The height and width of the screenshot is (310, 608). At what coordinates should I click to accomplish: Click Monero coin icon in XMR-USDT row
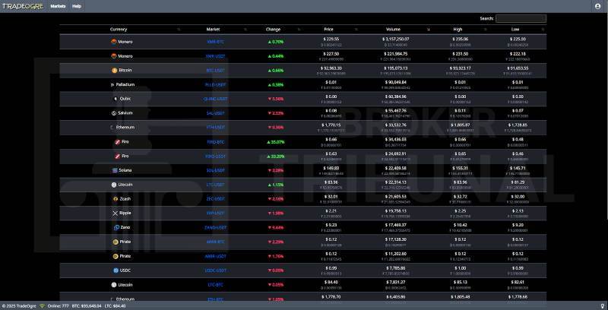click(x=114, y=55)
